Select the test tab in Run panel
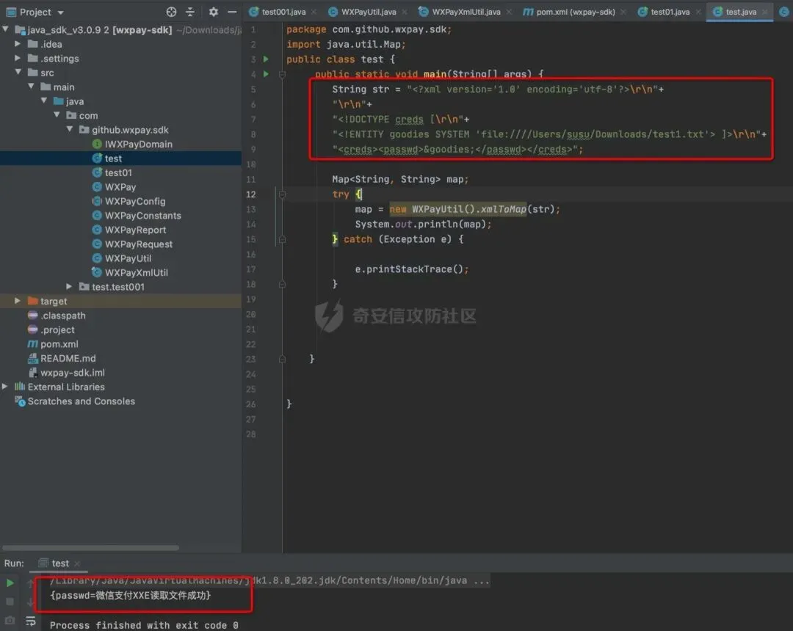The image size is (793, 631). (x=59, y=563)
